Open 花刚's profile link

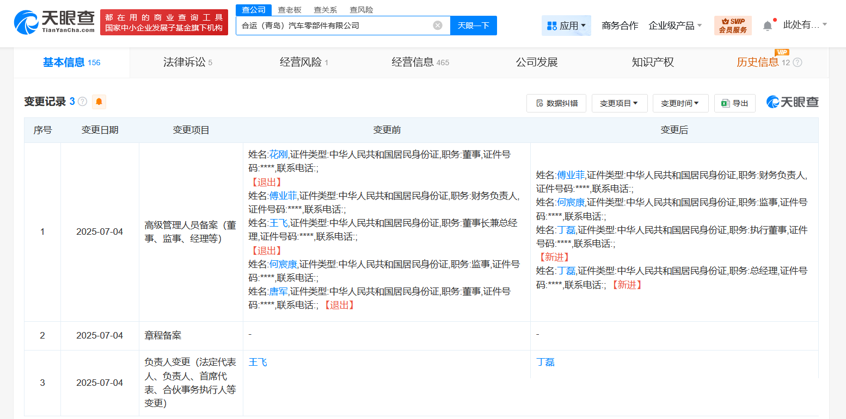(x=278, y=154)
